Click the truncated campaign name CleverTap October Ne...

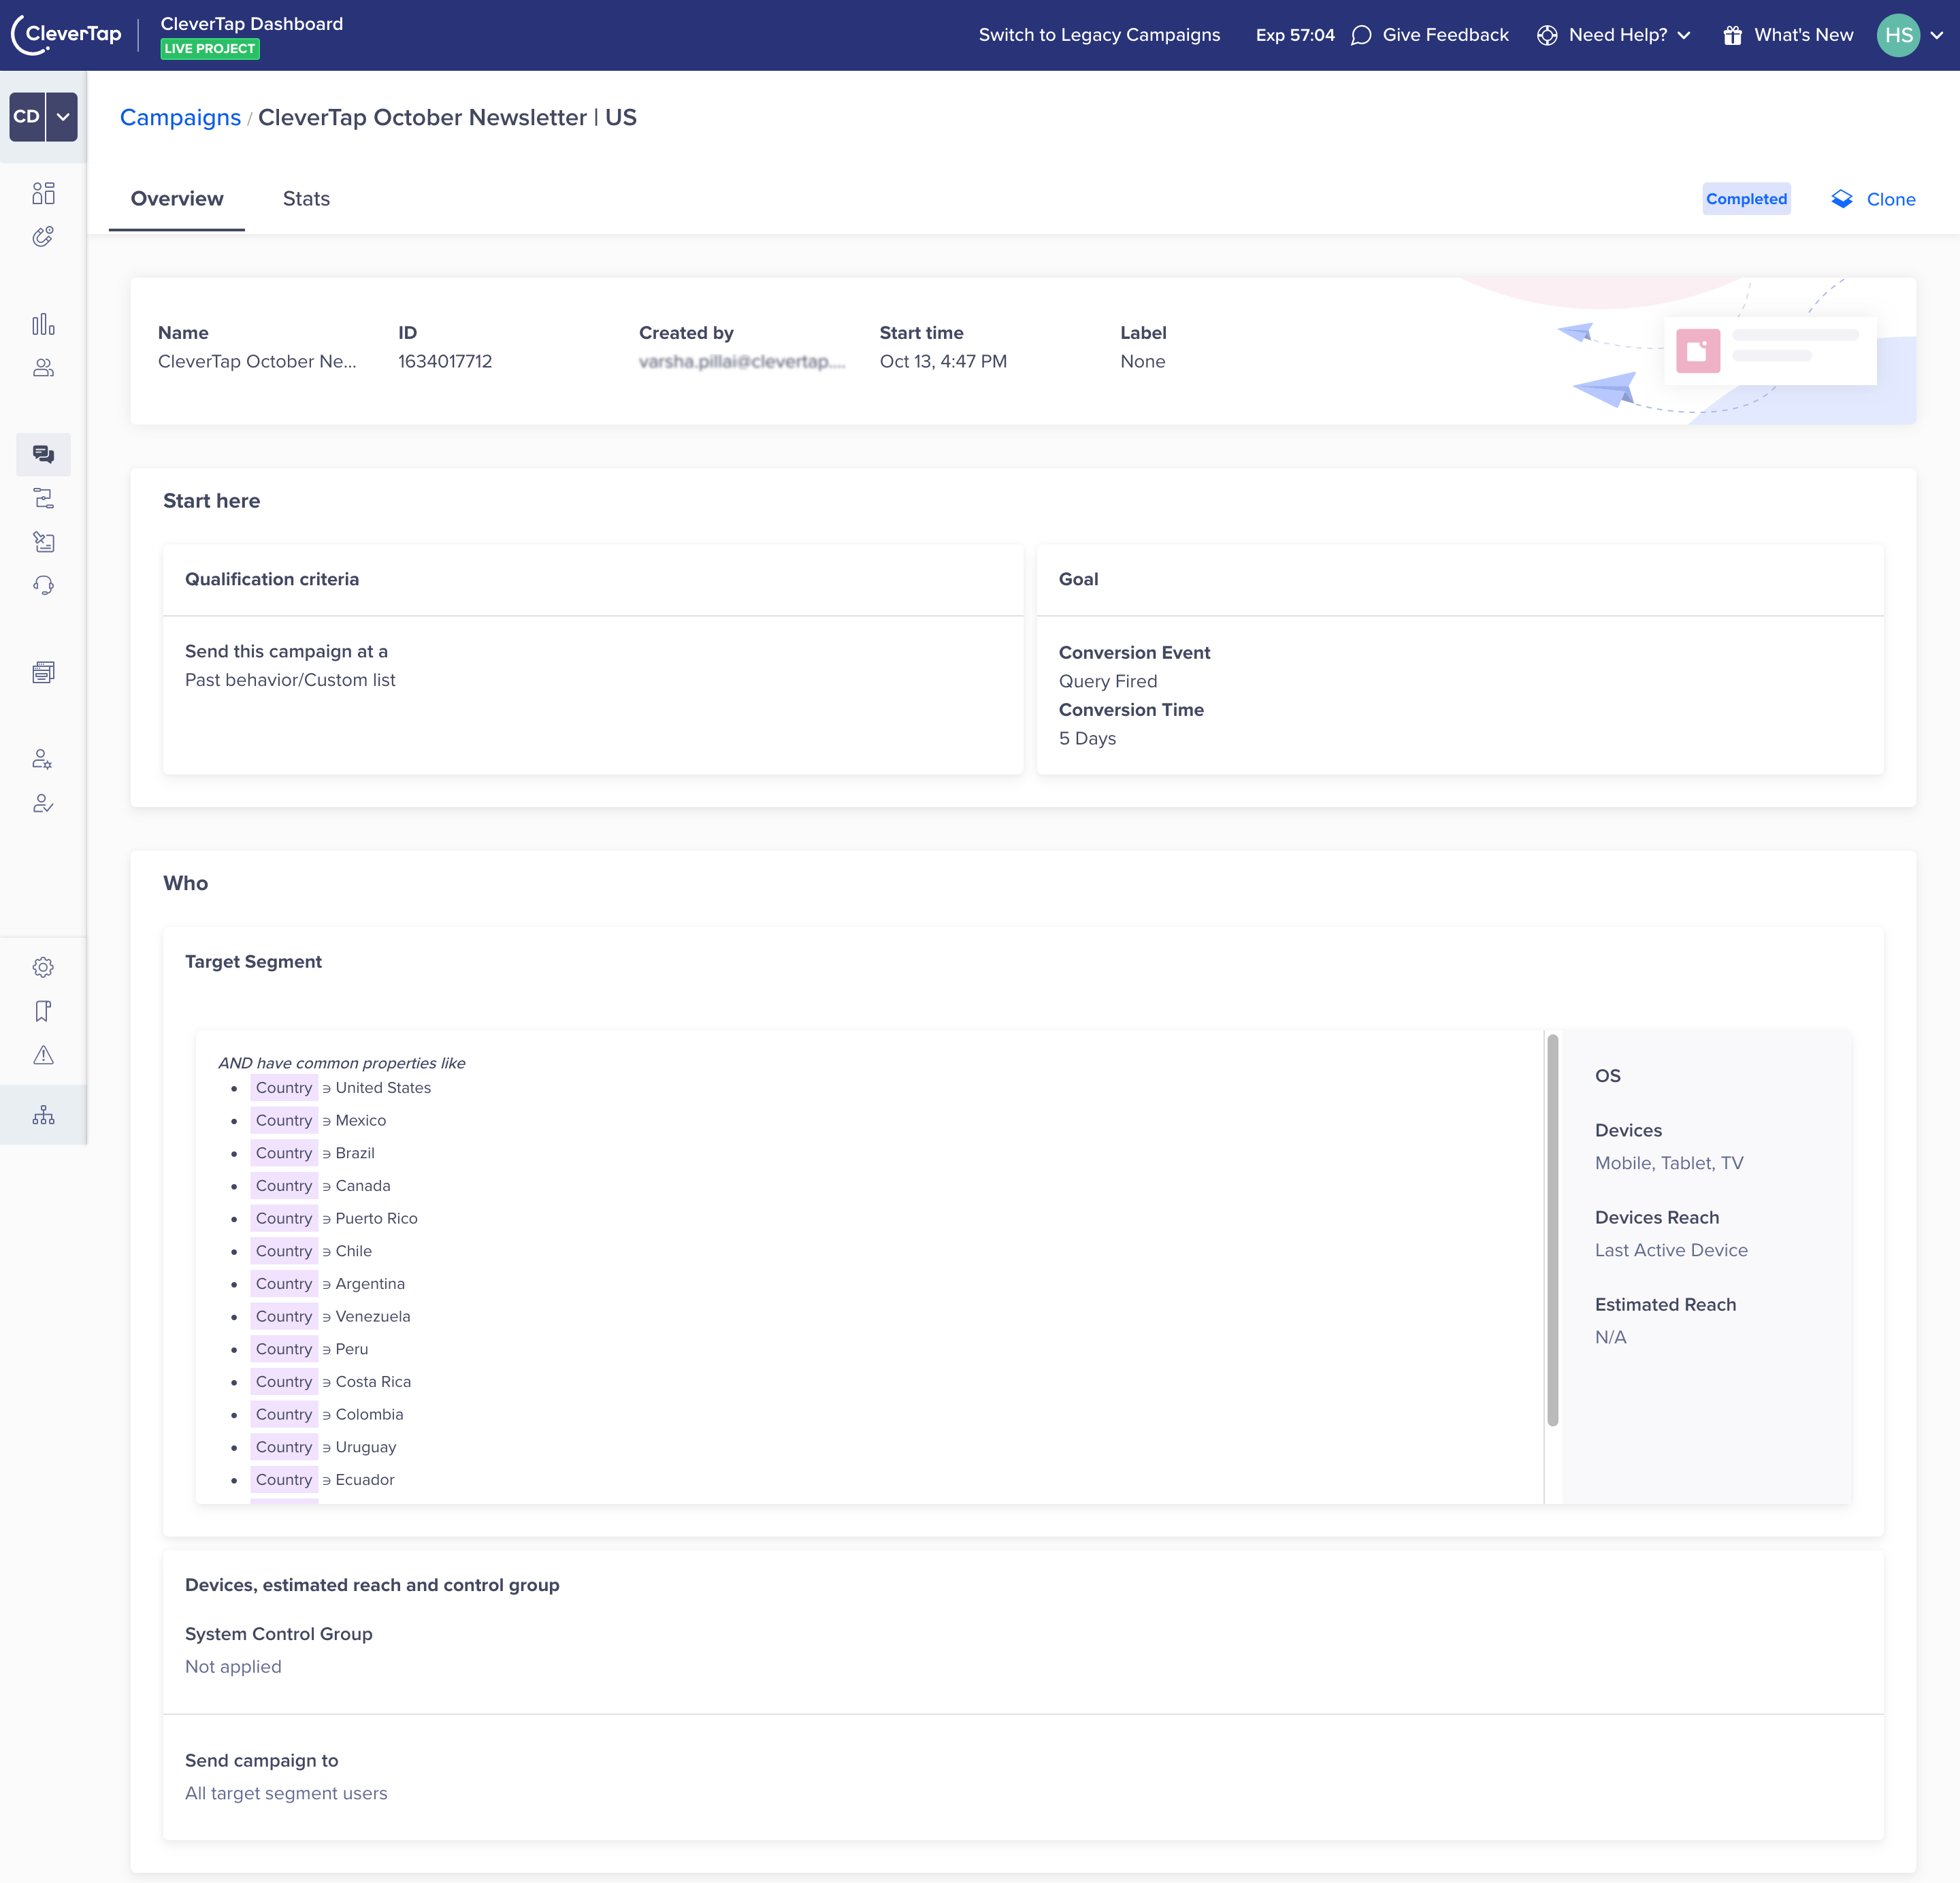(x=257, y=361)
